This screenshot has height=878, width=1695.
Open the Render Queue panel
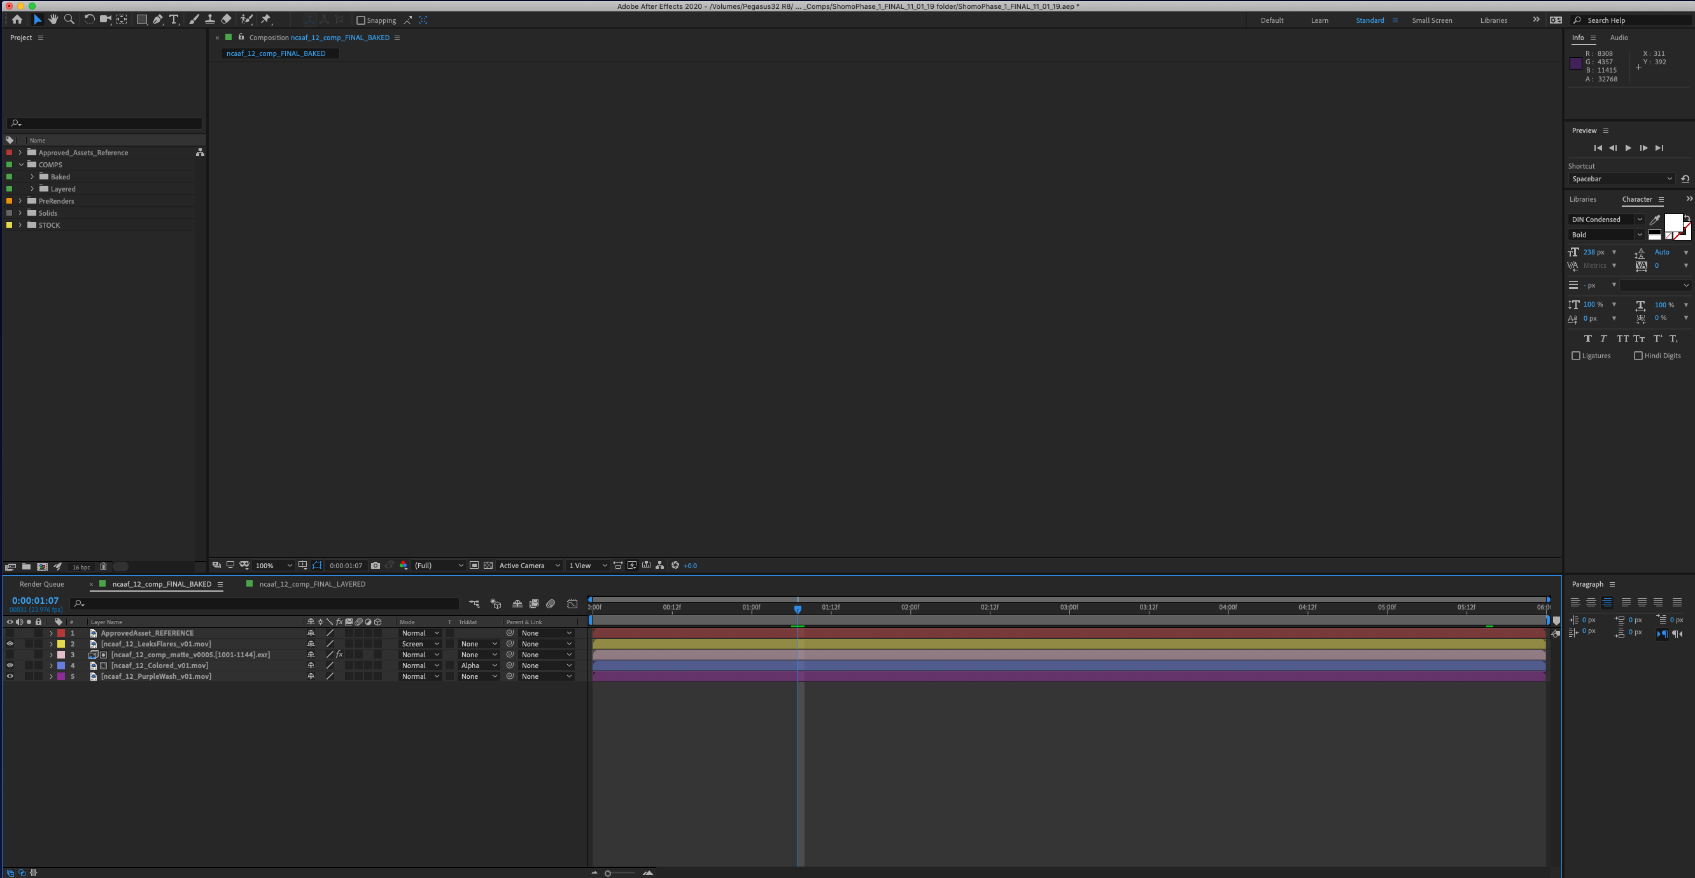(41, 584)
